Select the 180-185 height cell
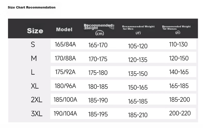The image size is (204, 128). (x=98, y=87)
